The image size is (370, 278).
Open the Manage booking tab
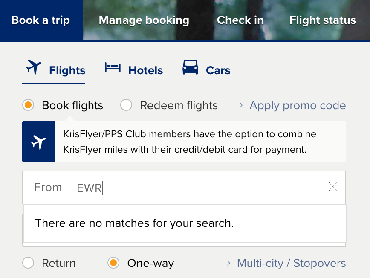coord(144,20)
